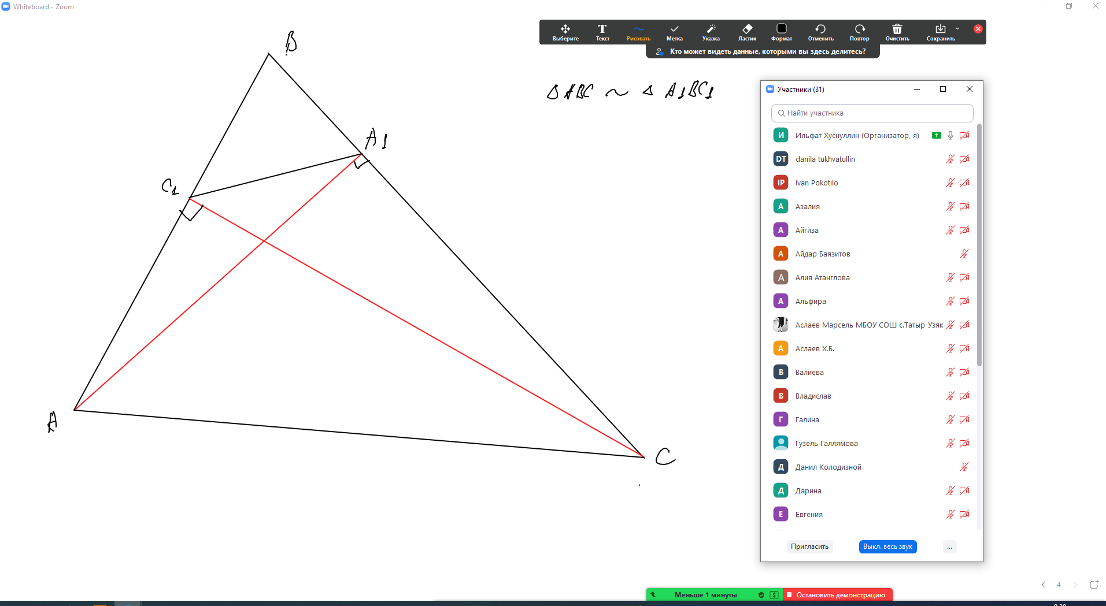Open the three-dots more options menu
This screenshot has height=606, width=1106.
pyautogui.click(x=949, y=546)
